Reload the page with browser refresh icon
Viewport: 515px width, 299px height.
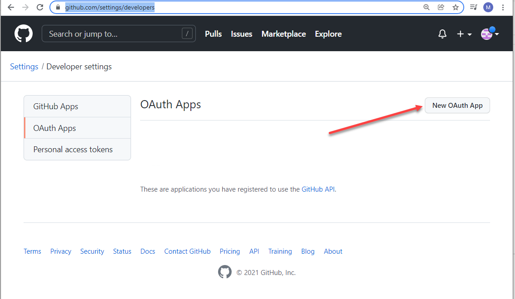(x=40, y=7)
